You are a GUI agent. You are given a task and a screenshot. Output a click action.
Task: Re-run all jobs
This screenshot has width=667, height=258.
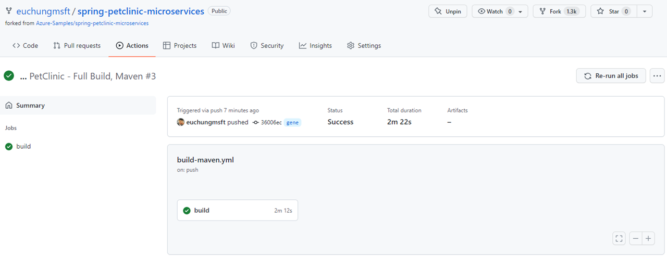click(x=611, y=76)
